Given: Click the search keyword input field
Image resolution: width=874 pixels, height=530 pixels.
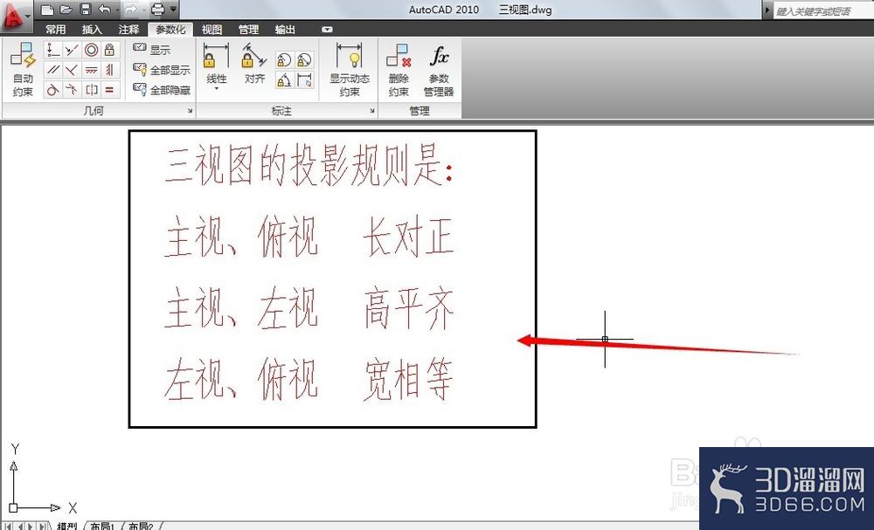Looking at the screenshot, I should (822, 10).
